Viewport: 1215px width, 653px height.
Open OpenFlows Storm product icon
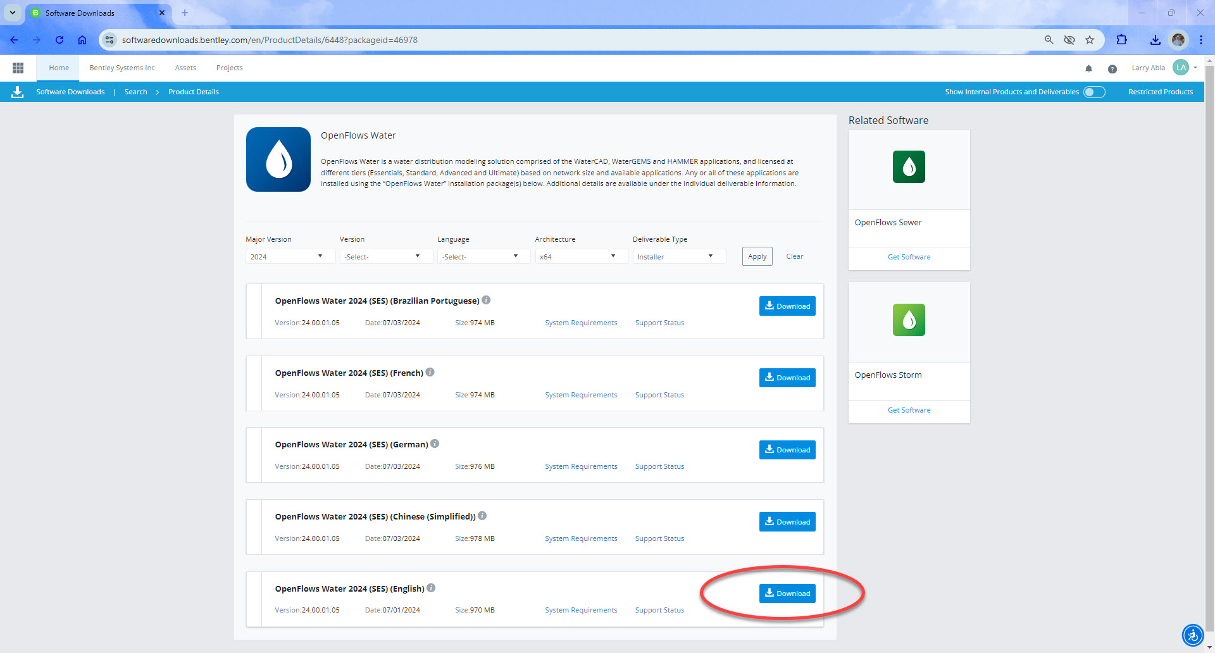point(909,320)
